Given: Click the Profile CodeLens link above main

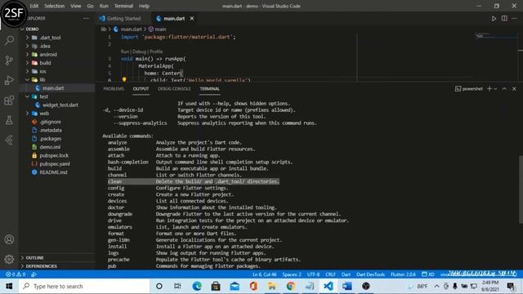Looking at the screenshot, I should (156, 51).
